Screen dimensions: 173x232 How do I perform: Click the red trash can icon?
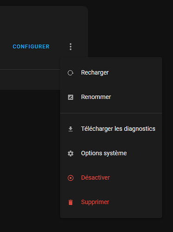[x=70, y=202]
